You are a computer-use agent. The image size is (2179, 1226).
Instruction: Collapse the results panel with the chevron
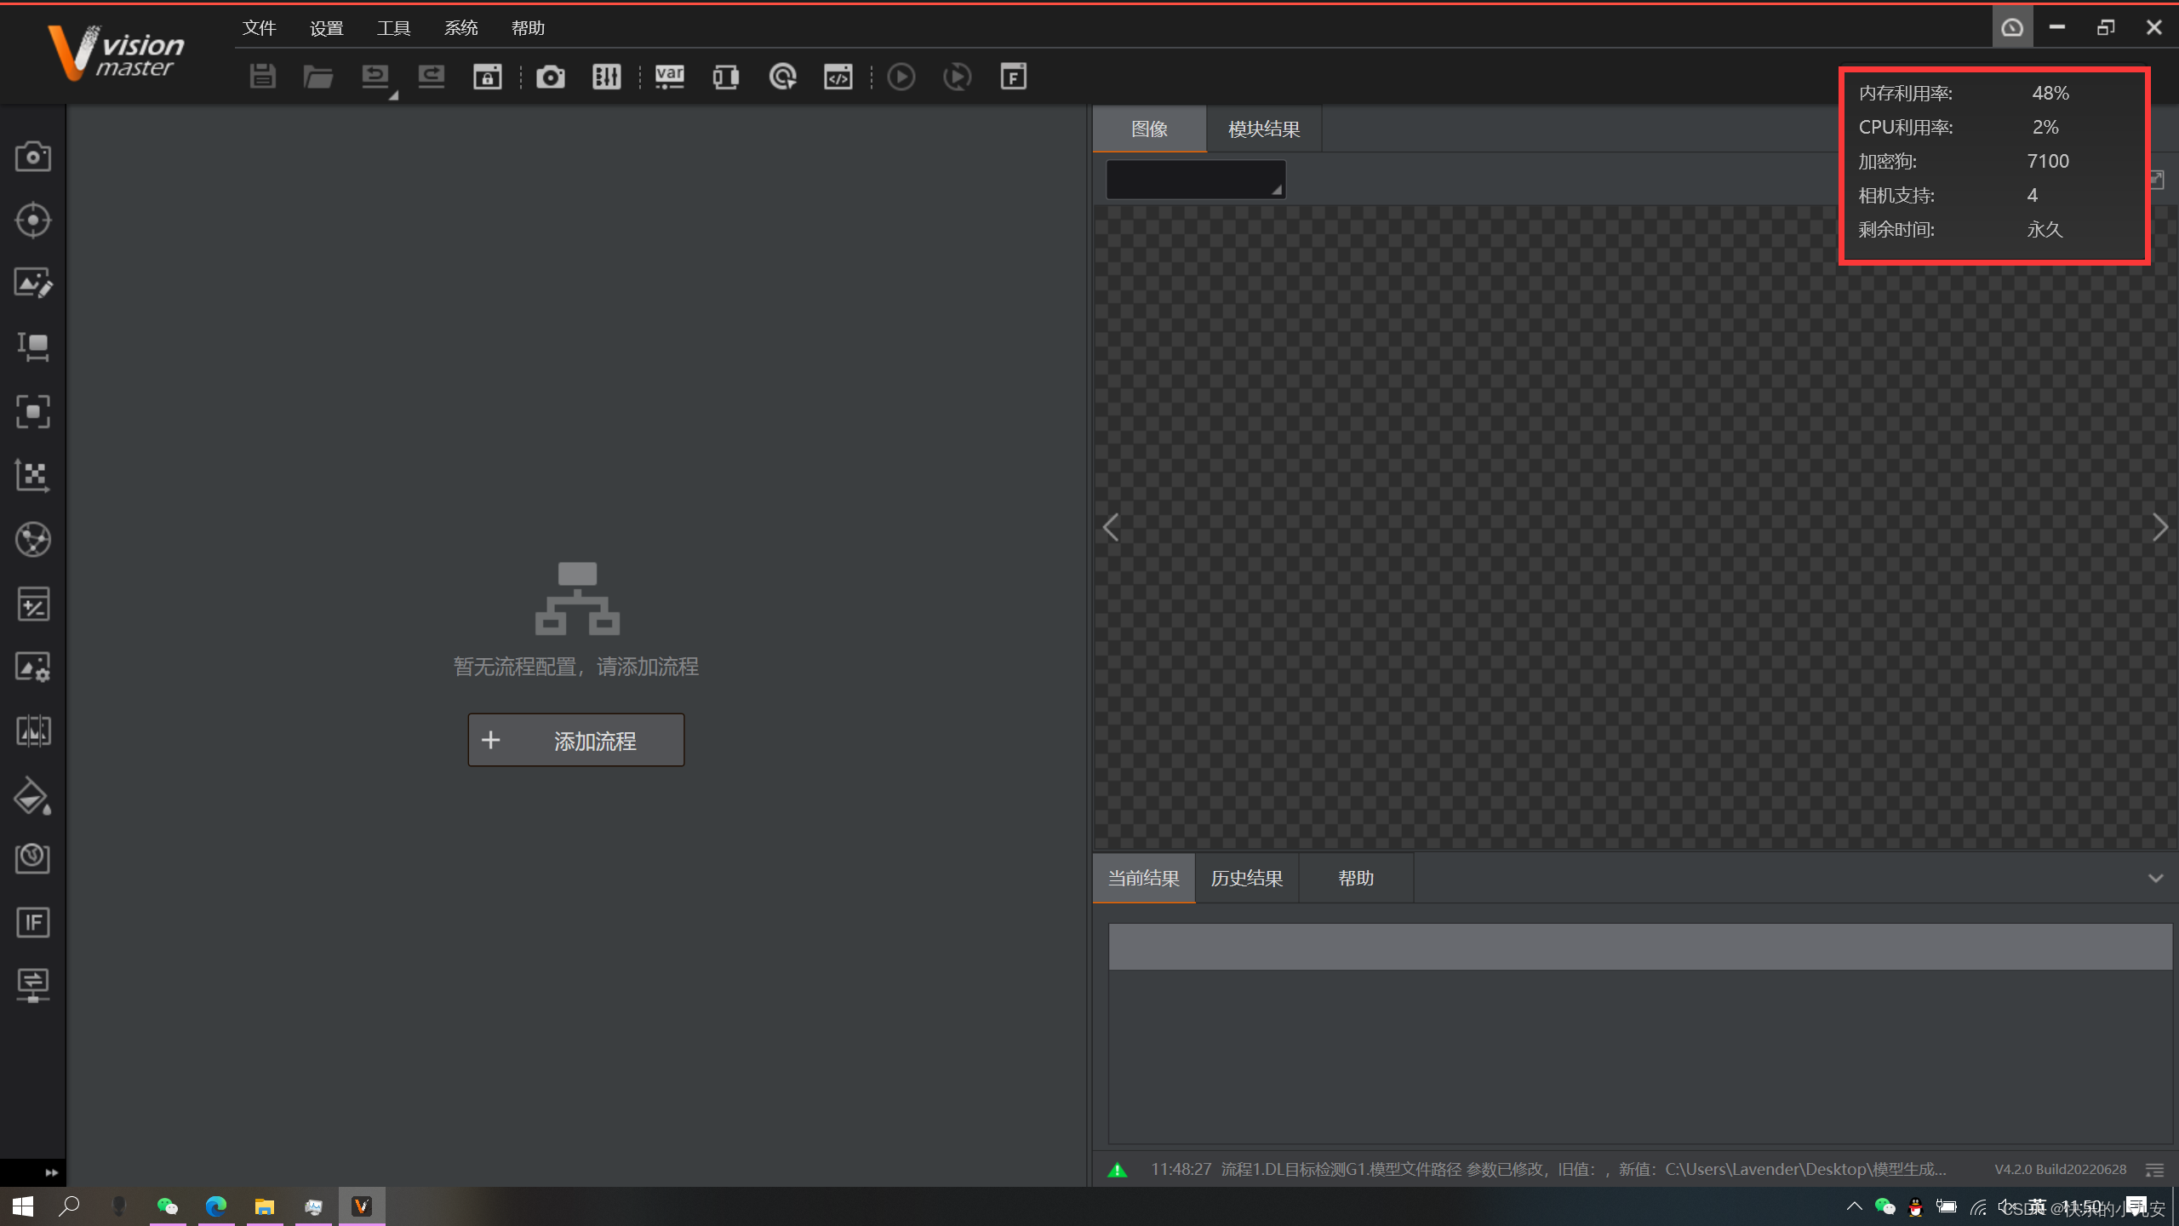2155,878
